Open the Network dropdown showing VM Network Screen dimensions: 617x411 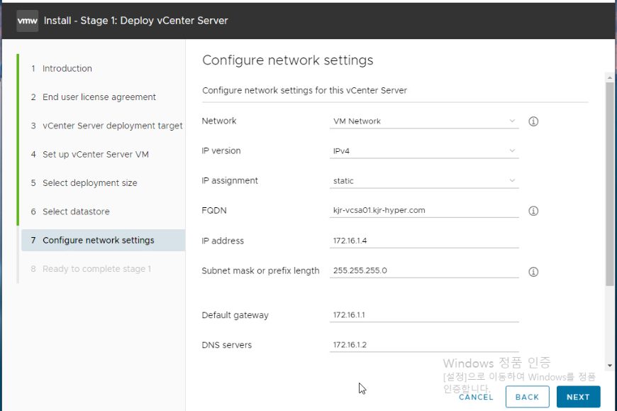[424, 121]
